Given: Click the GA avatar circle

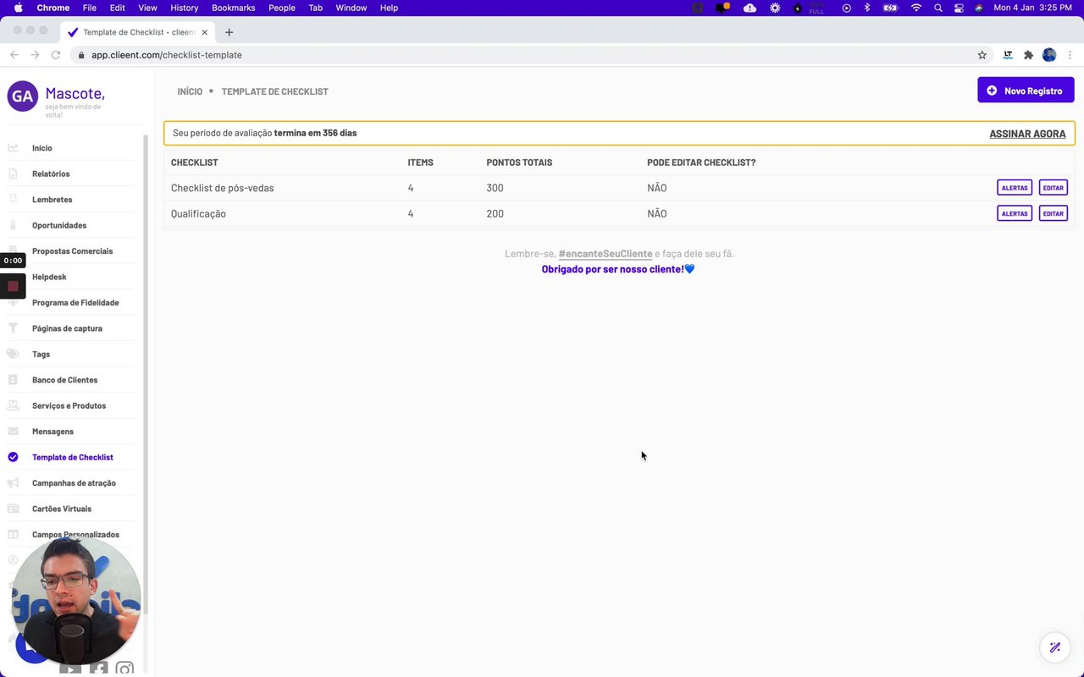Looking at the screenshot, I should [23, 96].
